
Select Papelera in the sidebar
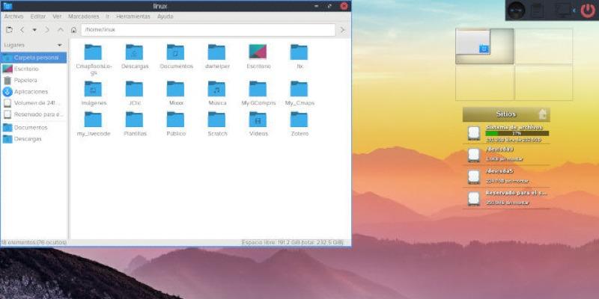coord(25,80)
